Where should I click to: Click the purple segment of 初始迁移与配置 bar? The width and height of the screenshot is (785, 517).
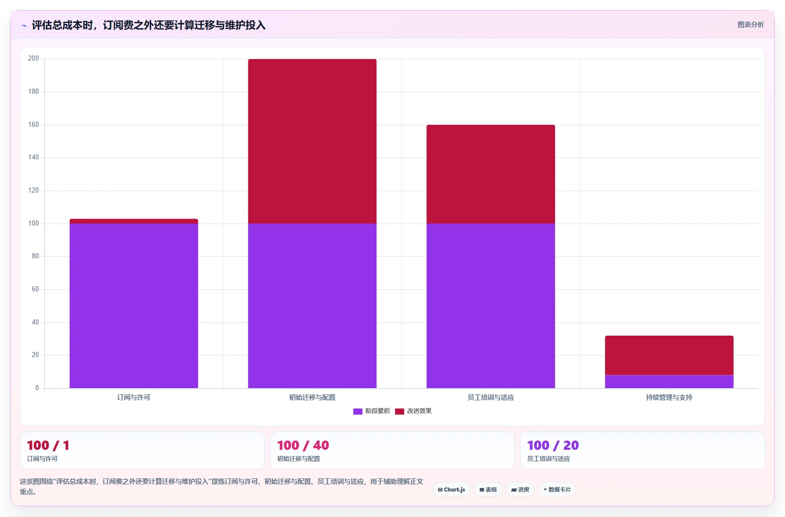click(x=312, y=306)
